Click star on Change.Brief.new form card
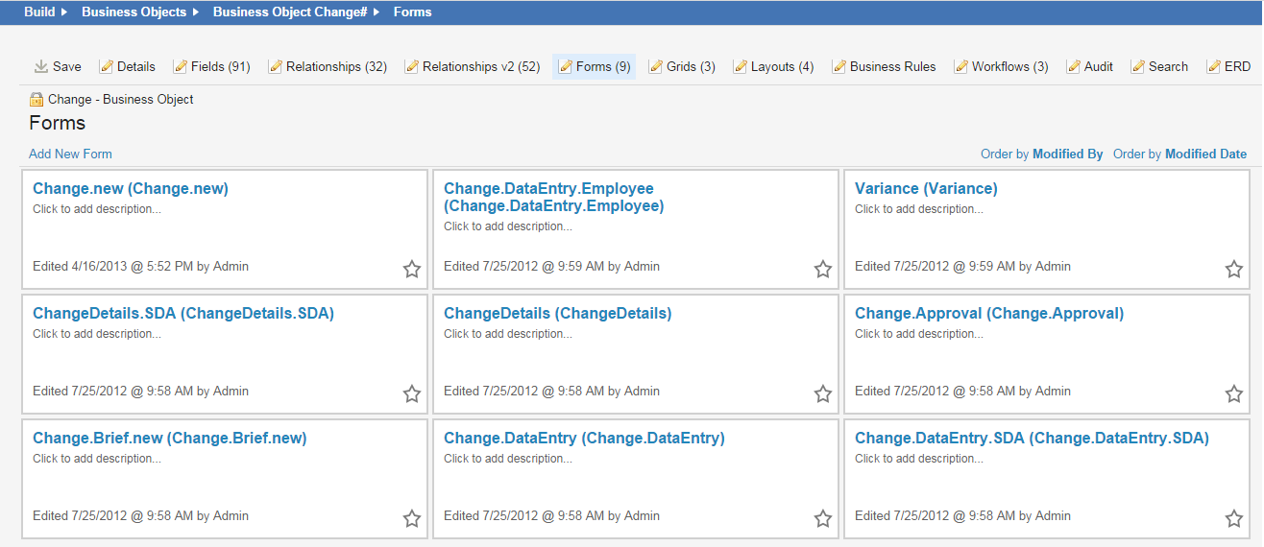Screen dimensions: 1264x547 click(412, 519)
